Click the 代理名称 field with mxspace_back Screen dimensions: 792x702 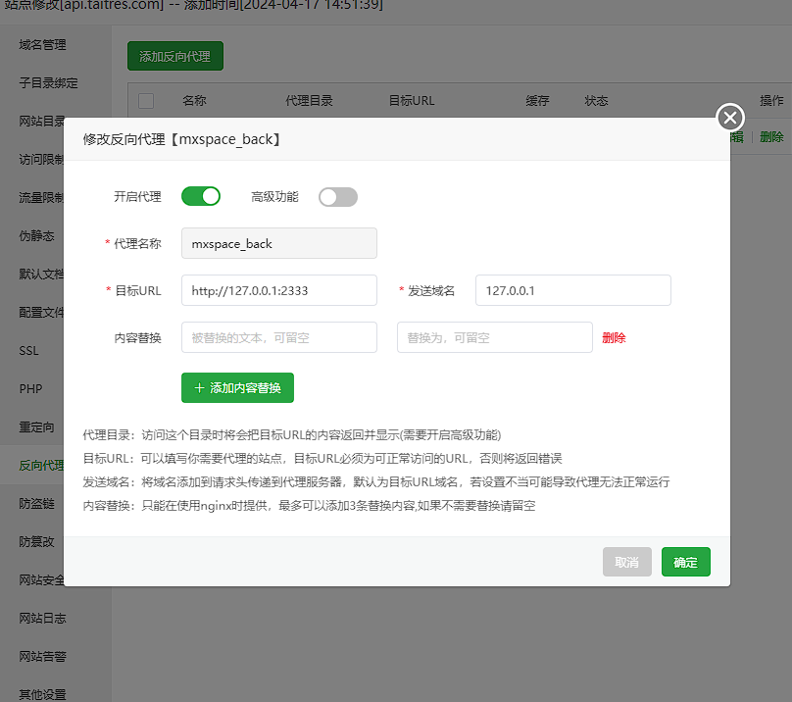(x=278, y=243)
